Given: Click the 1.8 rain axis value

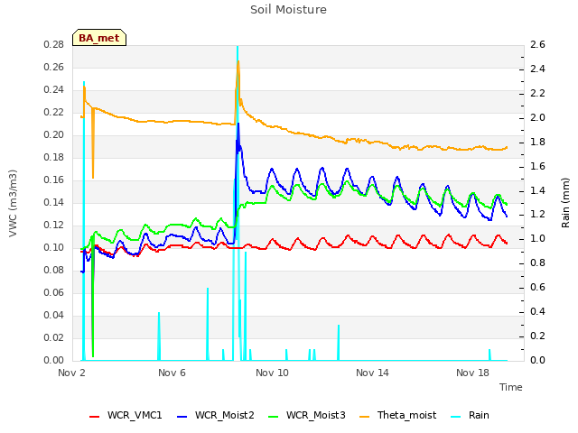Looking at the screenshot, I should pos(537,143).
